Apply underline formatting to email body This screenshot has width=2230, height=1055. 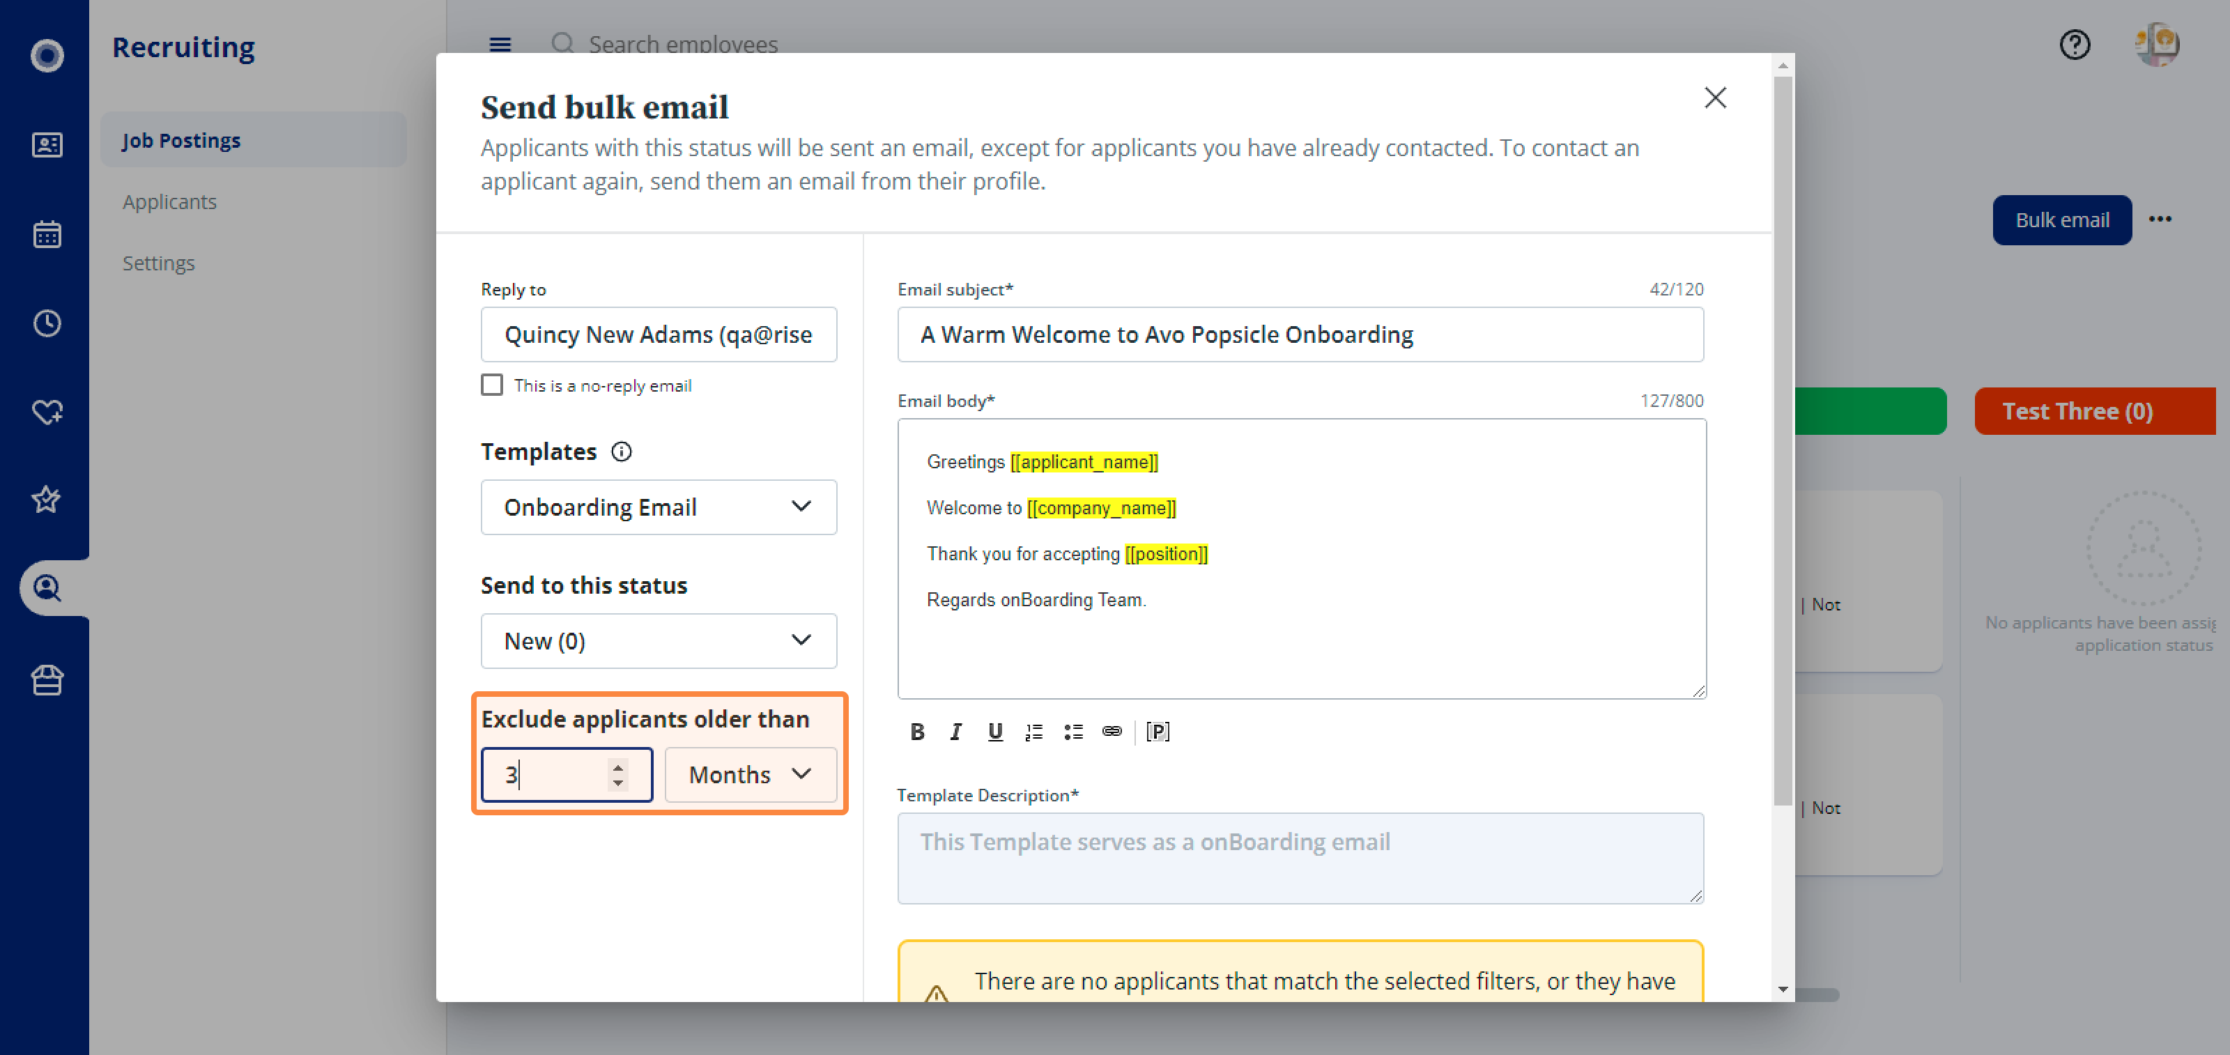point(994,732)
